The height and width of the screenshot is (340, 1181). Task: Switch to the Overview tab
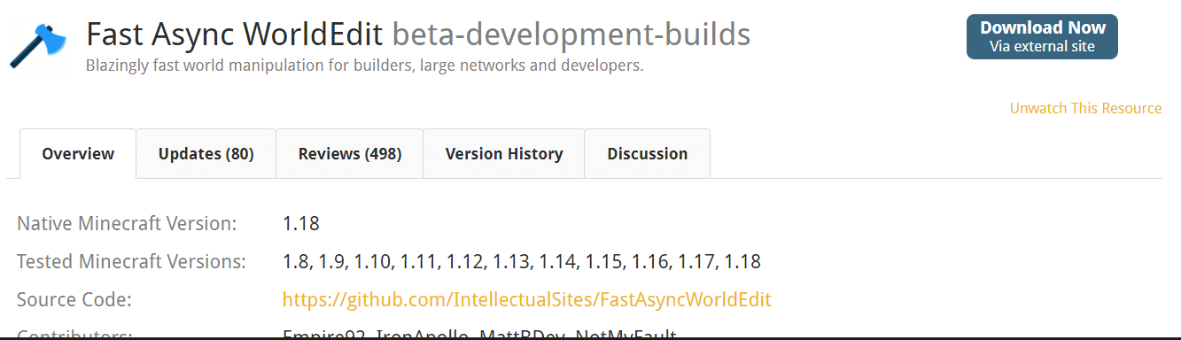78,154
